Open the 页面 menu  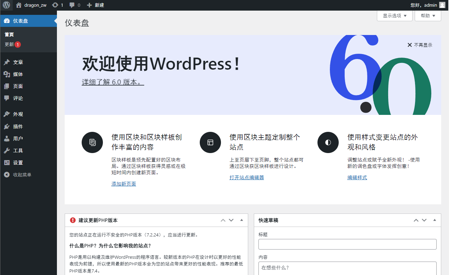tap(28, 86)
